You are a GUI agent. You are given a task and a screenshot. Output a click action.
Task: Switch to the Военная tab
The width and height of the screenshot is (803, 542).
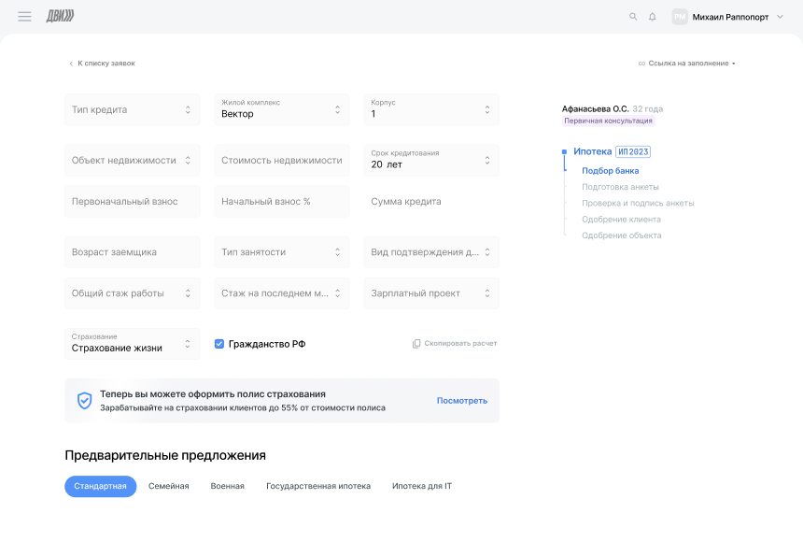pos(228,486)
